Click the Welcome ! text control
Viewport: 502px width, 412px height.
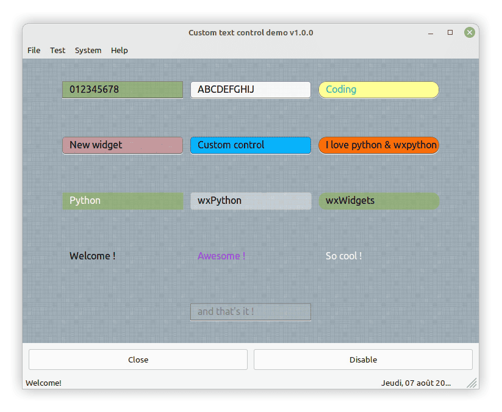coord(93,256)
